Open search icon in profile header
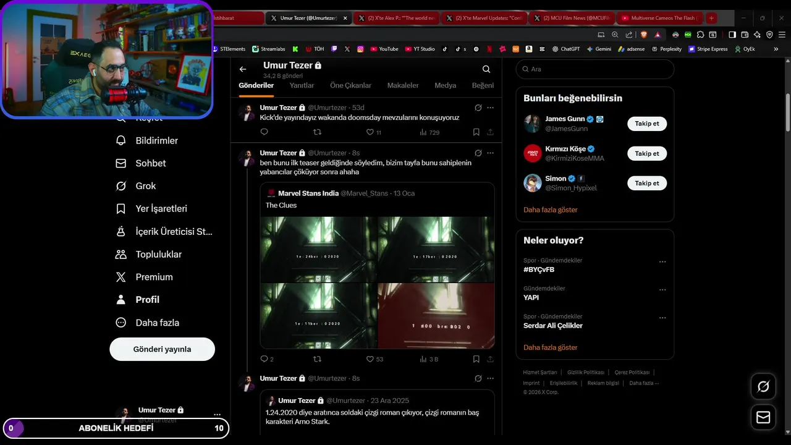Viewport: 791px width, 445px height. (x=486, y=69)
